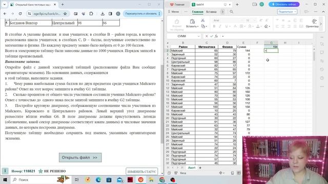Viewport: 328px width, 184px height.
Task: Click the Format Painter brush icon
Action: pyautogui.click(x=177, y=21)
